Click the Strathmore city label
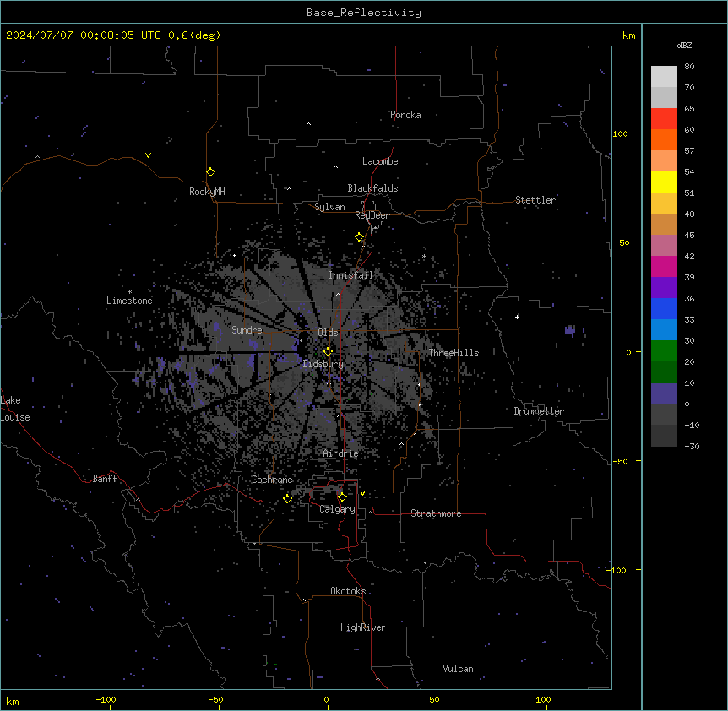728x711 pixels. (x=436, y=513)
